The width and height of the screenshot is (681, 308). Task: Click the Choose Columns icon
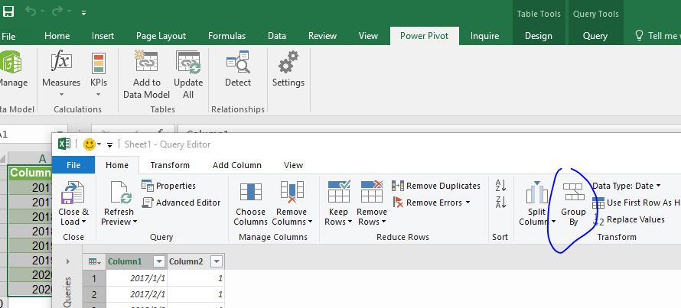[251, 193]
